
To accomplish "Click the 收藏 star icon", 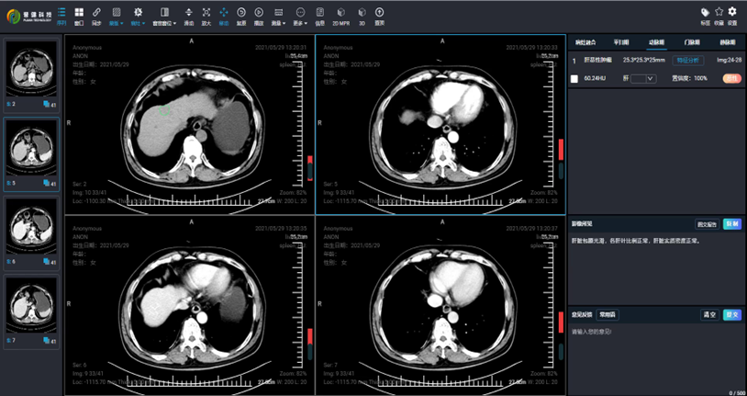I will point(719,13).
